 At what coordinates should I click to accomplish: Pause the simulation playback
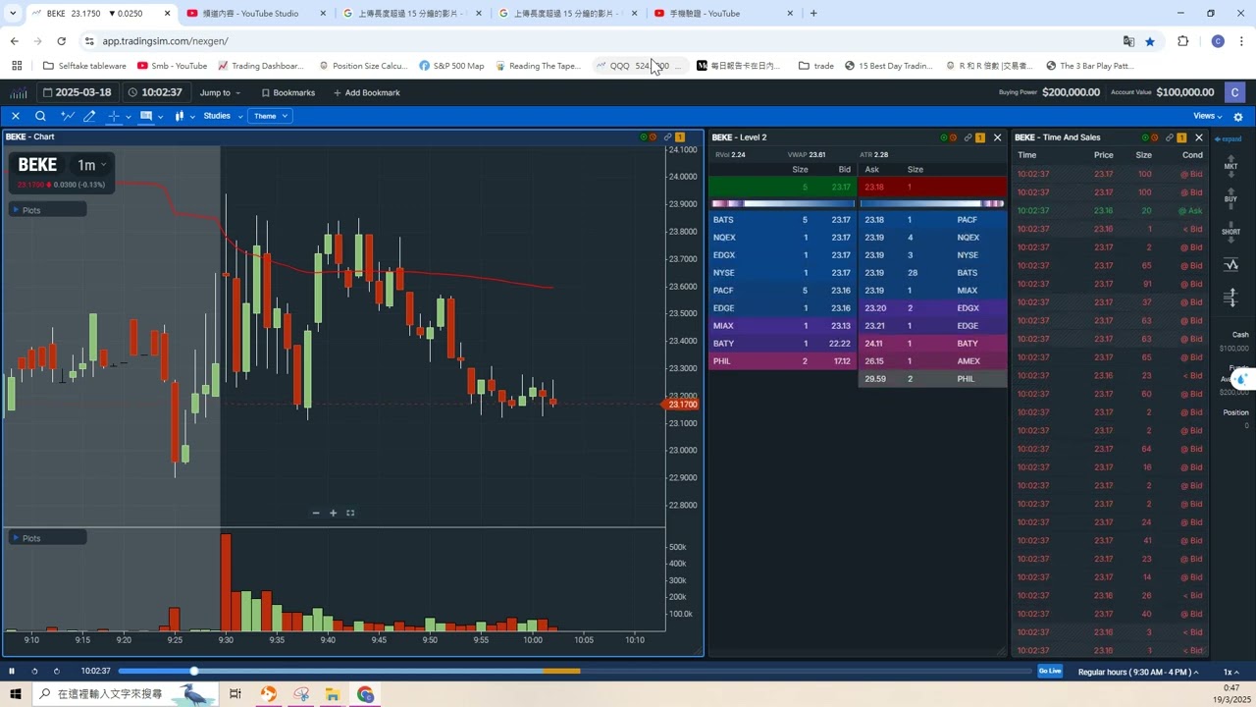click(x=12, y=671)
